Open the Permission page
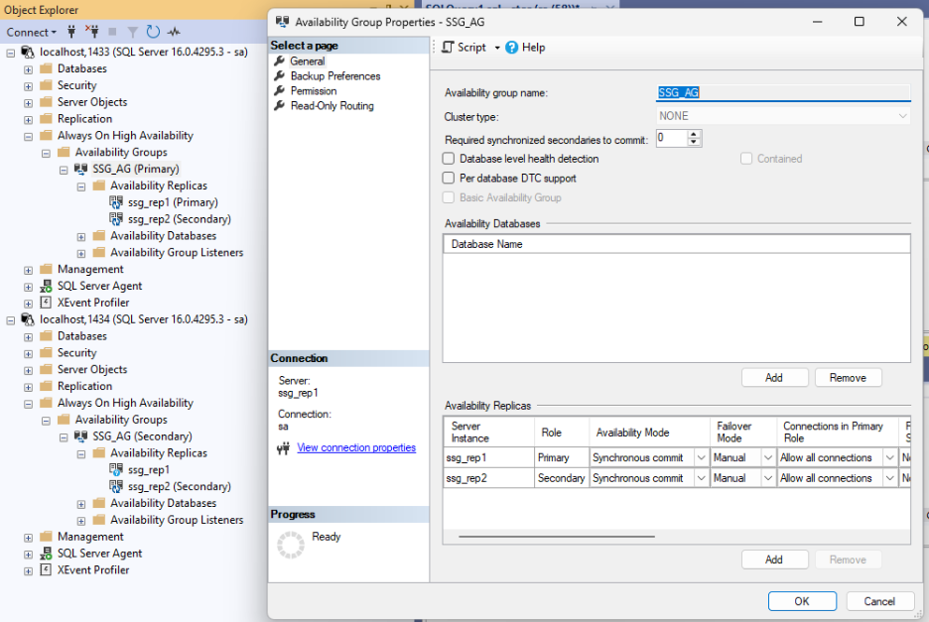Screen dimensions: 929x622 click(x=314, y=90)
